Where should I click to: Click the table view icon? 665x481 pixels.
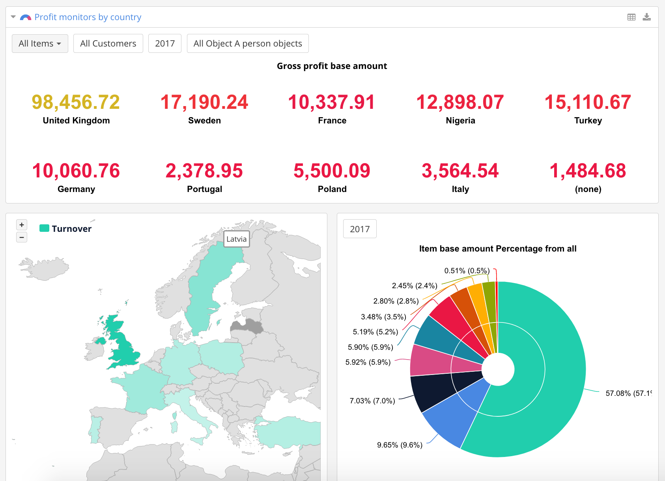(631, 17)
